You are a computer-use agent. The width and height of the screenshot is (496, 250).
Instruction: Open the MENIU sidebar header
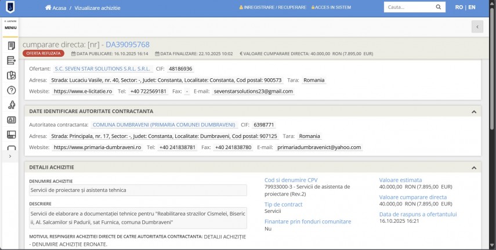(11, 27)
